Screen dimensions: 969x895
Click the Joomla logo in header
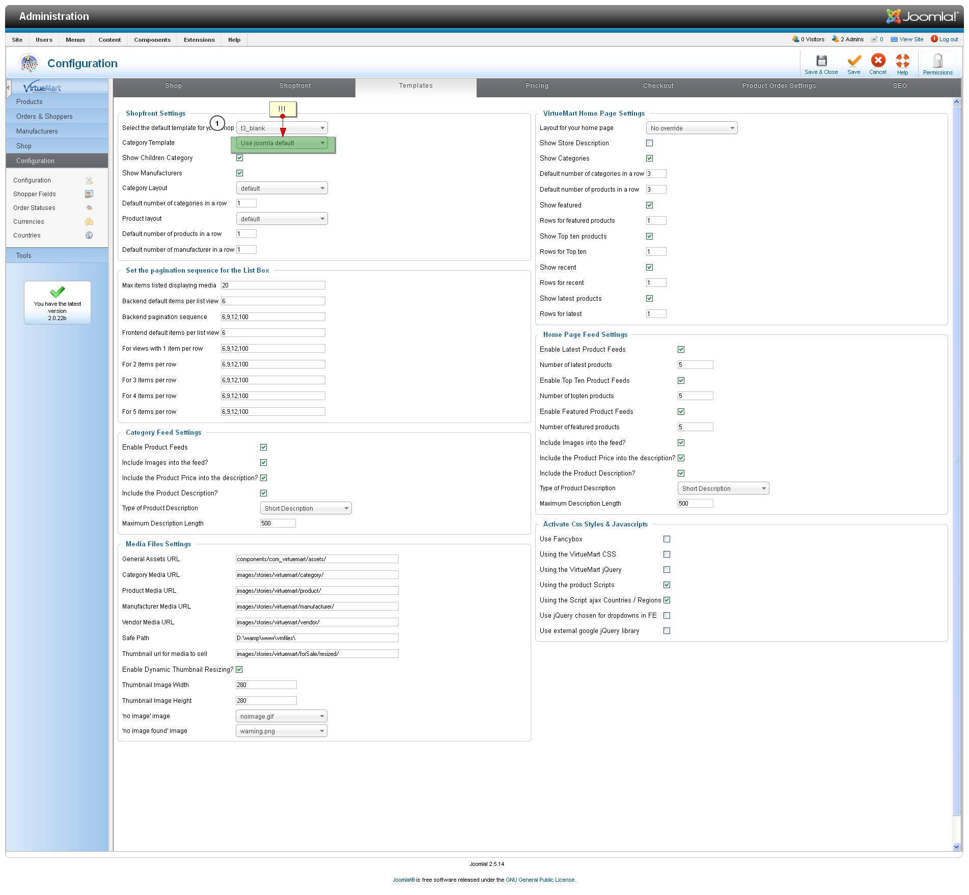[x=922, y=16]
